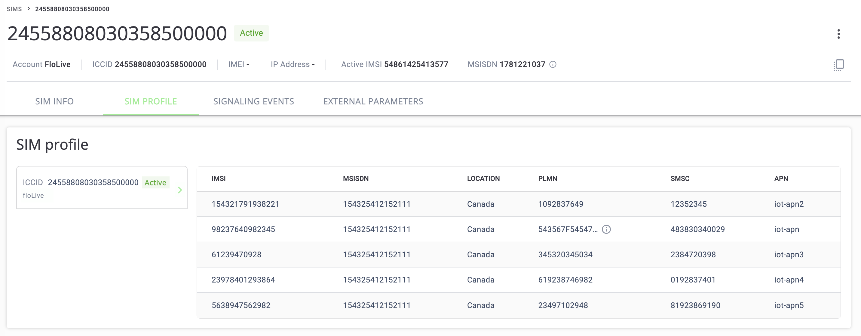Click the PLMN column header
The width and height of the screenshot is (861, 336).
[x=547, y=179]
